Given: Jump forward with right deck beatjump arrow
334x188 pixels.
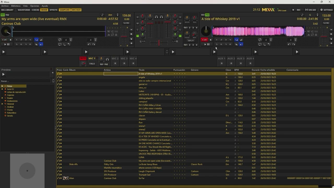Looking at the screenshot, I should [x=294, y=44].
